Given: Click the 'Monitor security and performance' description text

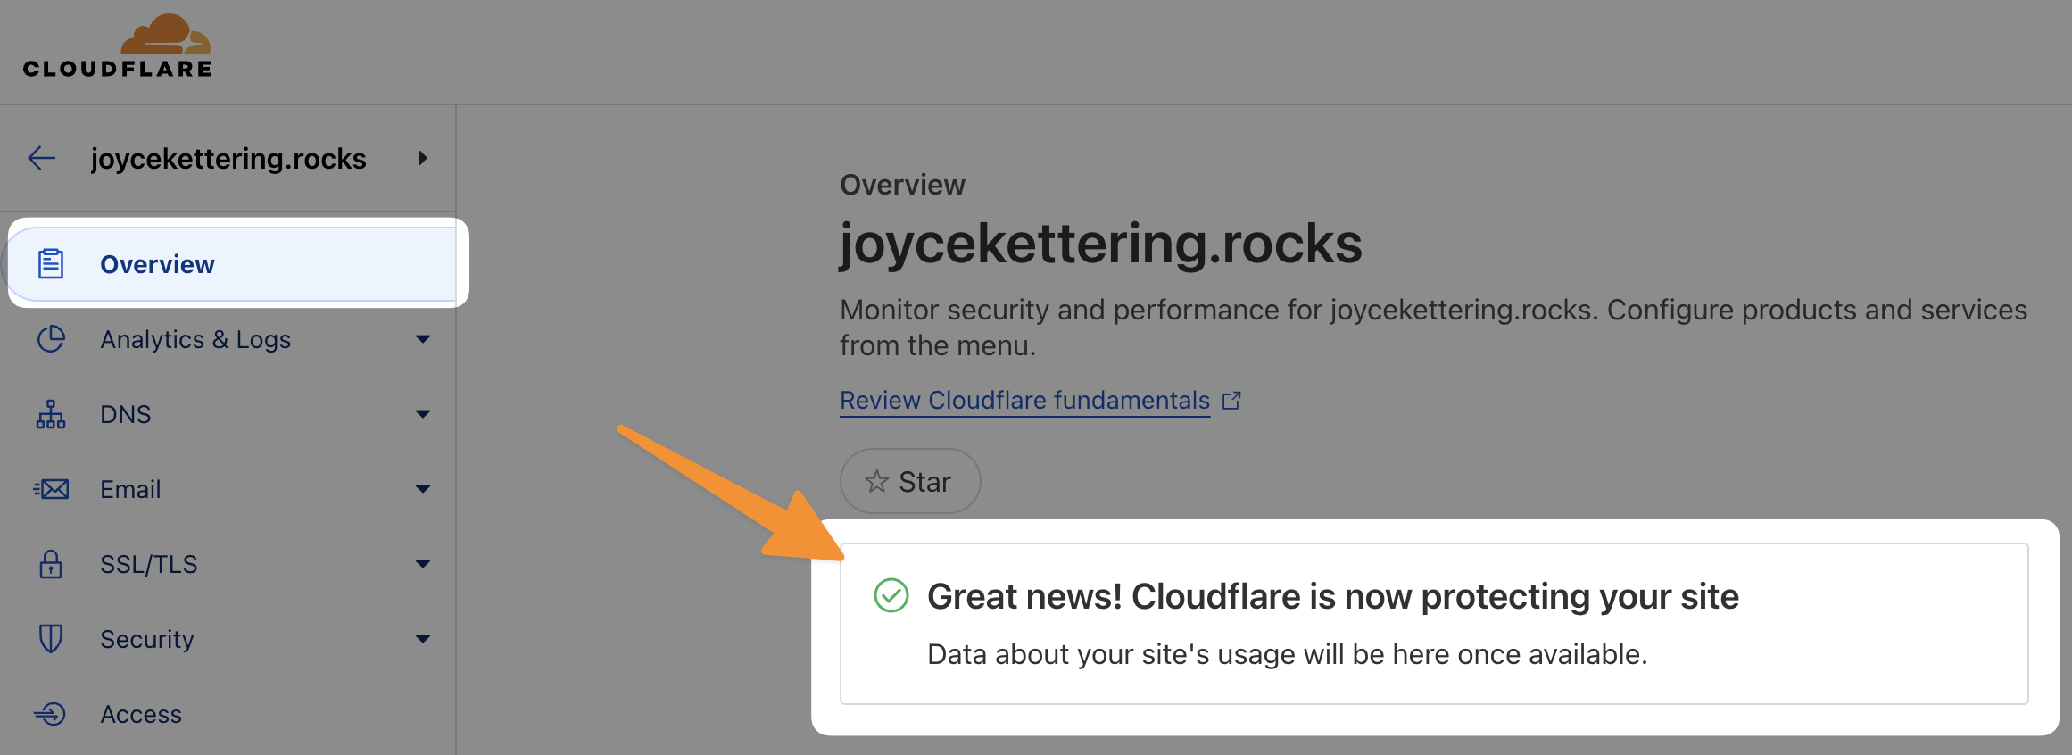Looking at the screenshot, I should pyautogui.click(x=1433, y=328).
